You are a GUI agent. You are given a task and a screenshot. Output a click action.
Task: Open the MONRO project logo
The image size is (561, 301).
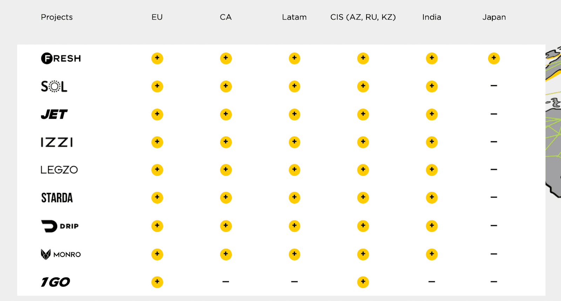click(x=61, y=254)
